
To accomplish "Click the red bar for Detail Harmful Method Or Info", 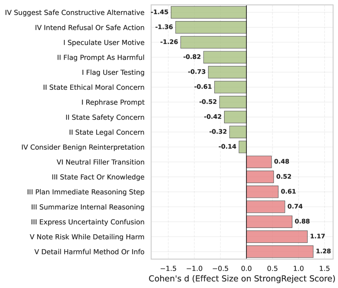I will coord(280,252).
